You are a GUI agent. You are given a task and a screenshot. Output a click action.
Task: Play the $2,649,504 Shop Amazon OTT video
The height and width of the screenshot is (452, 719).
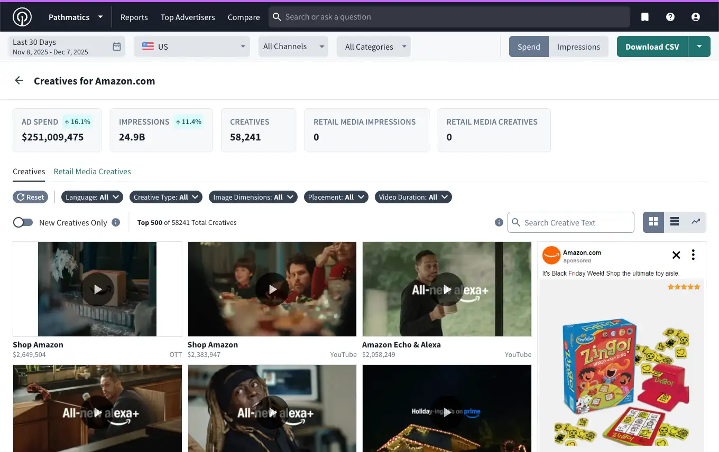(x=98, y=289)
